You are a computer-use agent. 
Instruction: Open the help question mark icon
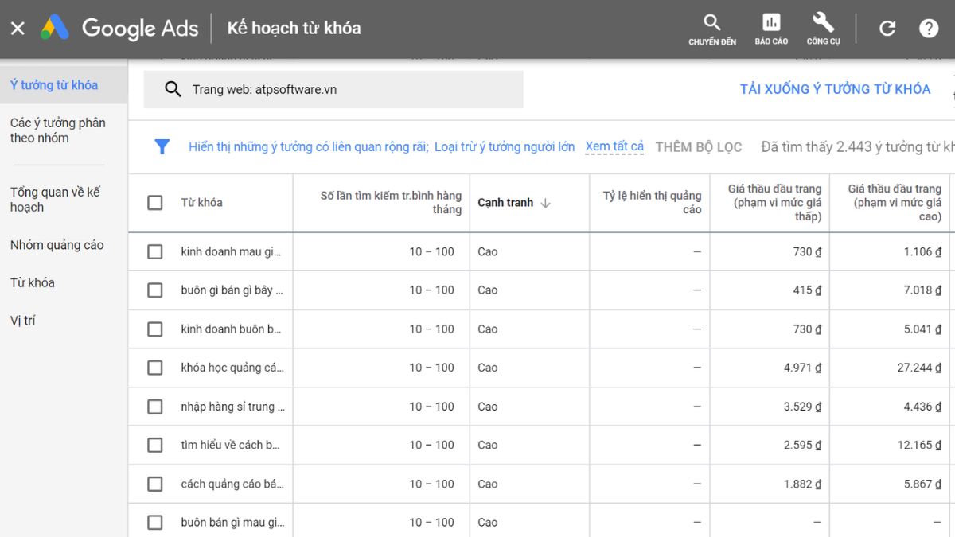point(929,29)
